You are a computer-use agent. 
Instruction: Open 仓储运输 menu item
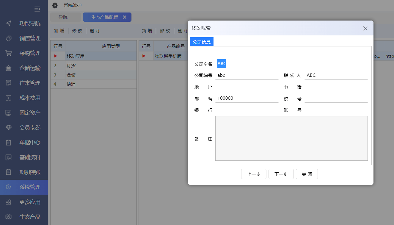coord(24,68)
